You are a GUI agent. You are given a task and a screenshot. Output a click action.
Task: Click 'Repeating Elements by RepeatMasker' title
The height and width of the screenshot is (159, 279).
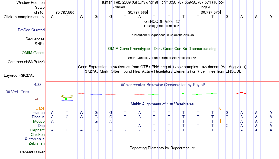pyautogui.click(x=162, y=148)
